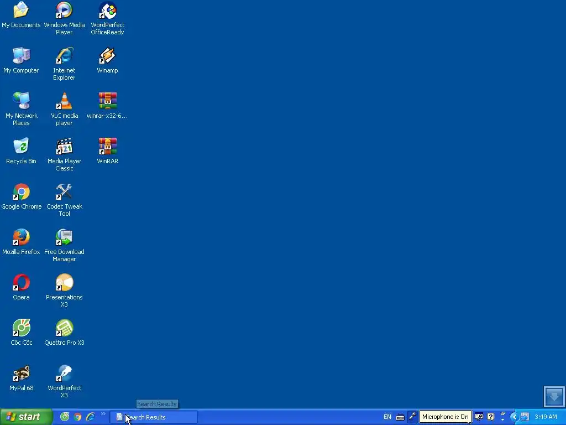This screenshot has width=566, height=425.
Task: Select the WinRAR desktop shortcut
Action: [108, 151]
